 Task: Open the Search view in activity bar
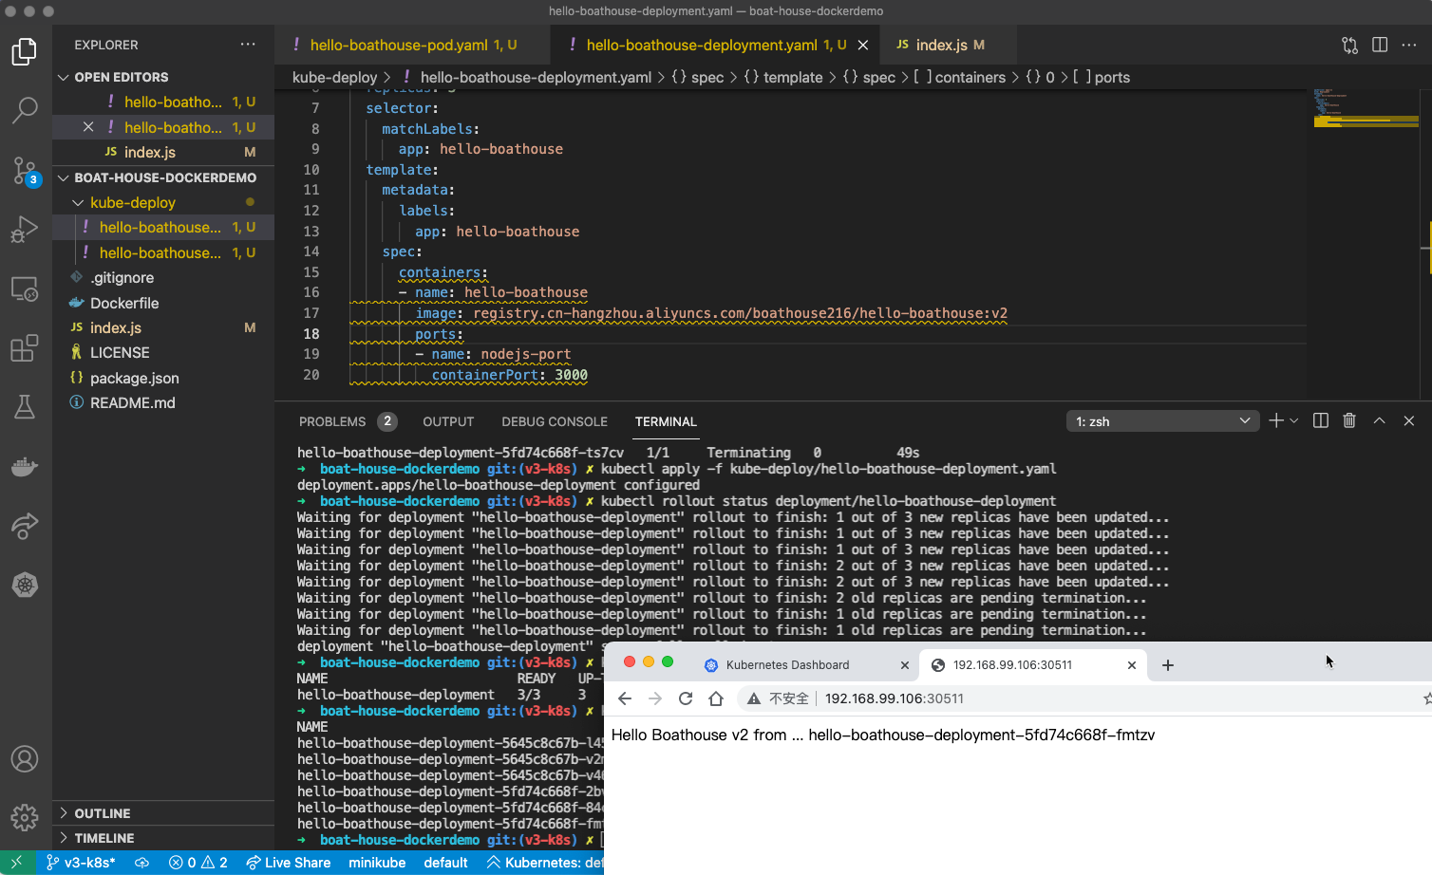click(25, 110)
